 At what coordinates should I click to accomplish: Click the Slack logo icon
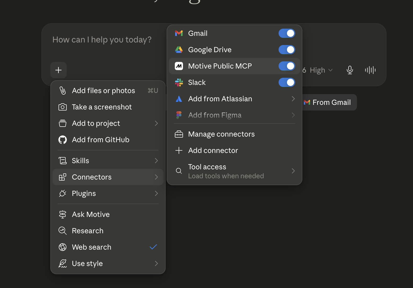pos(179,82)
